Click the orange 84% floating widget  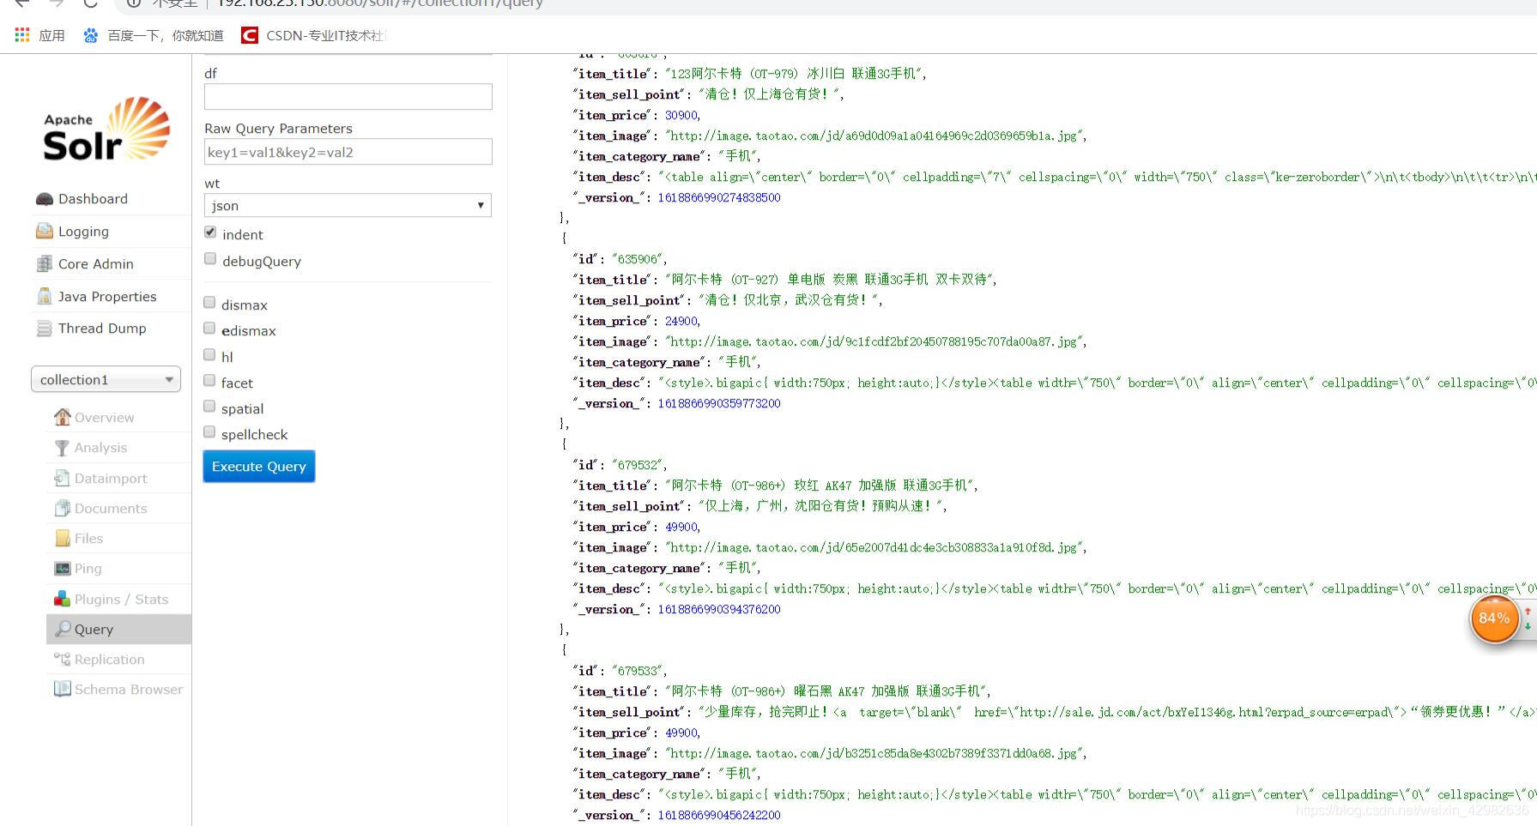1494,618
